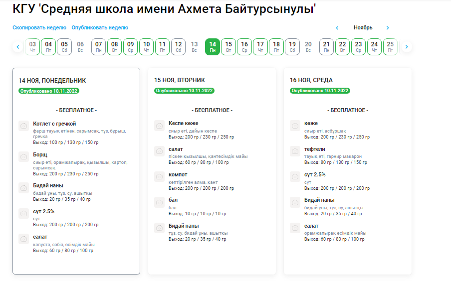Image resolution: width=451 pixels, height=281 pixels.
Task: Click the icon next to сүт 2.5% on Wednesday
Action: pos(295,177)
